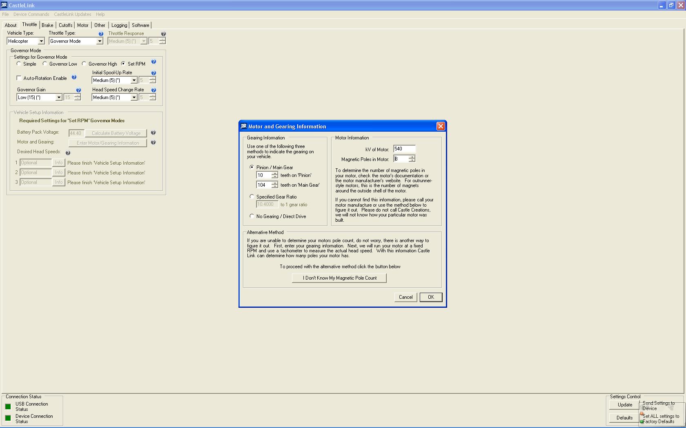Click Motor and Gearing dialog title icon
The image size is (686, 428).
pos(244,126)
